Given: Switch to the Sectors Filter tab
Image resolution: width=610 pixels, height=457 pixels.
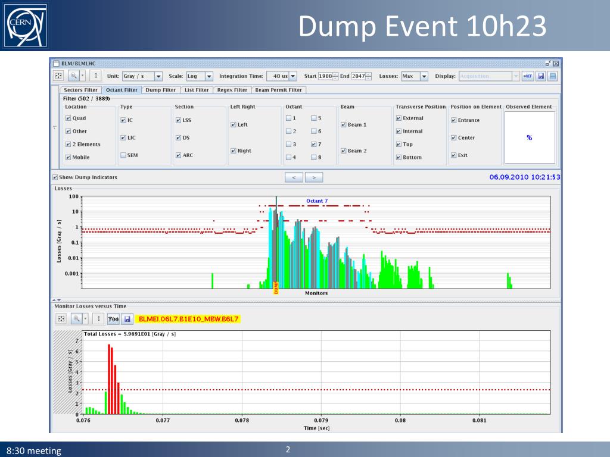Looking at the screenshot, I should point(80,90).
